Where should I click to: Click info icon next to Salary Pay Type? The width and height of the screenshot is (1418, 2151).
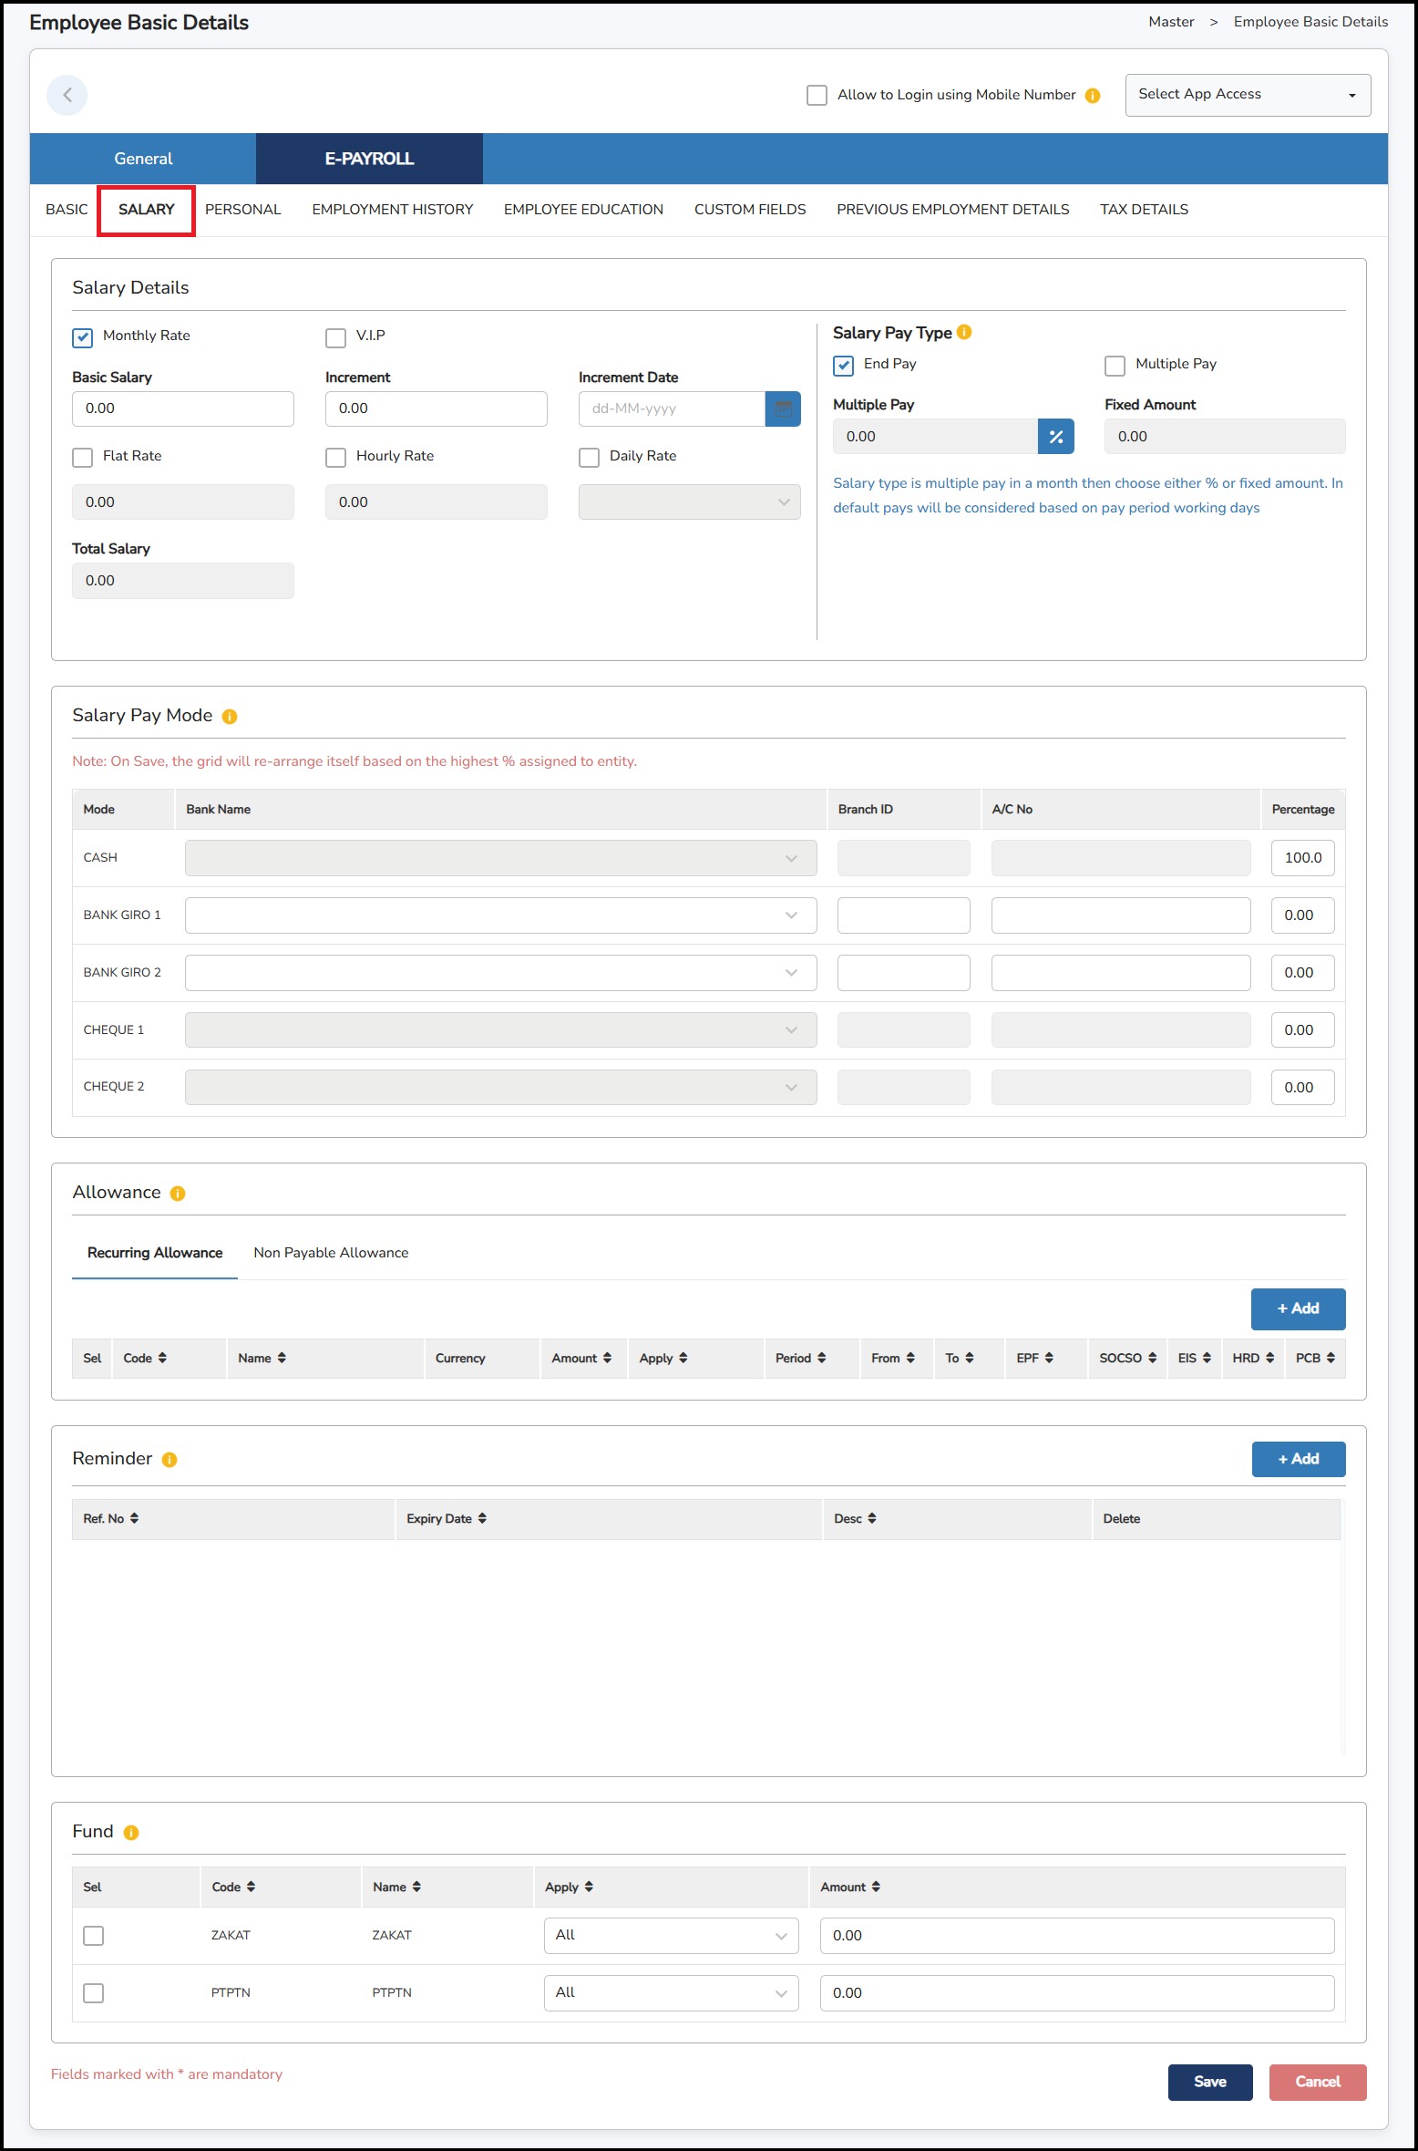point(964,333)
